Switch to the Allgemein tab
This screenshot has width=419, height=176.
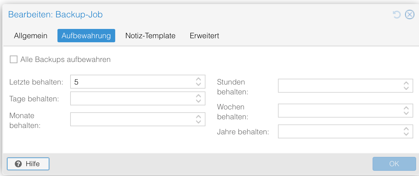[x=30, y=36]
